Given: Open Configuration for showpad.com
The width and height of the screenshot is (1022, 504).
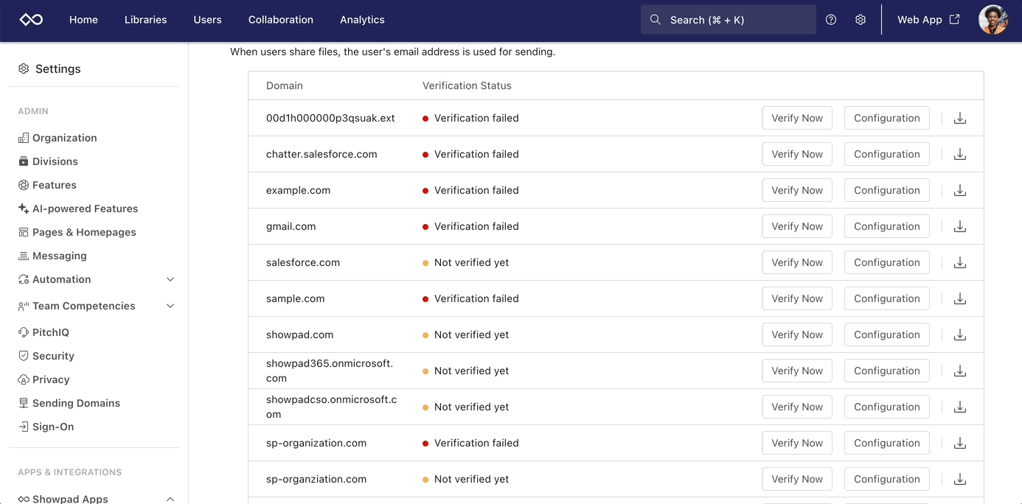Looking at the screenshot, I should 886,335.
